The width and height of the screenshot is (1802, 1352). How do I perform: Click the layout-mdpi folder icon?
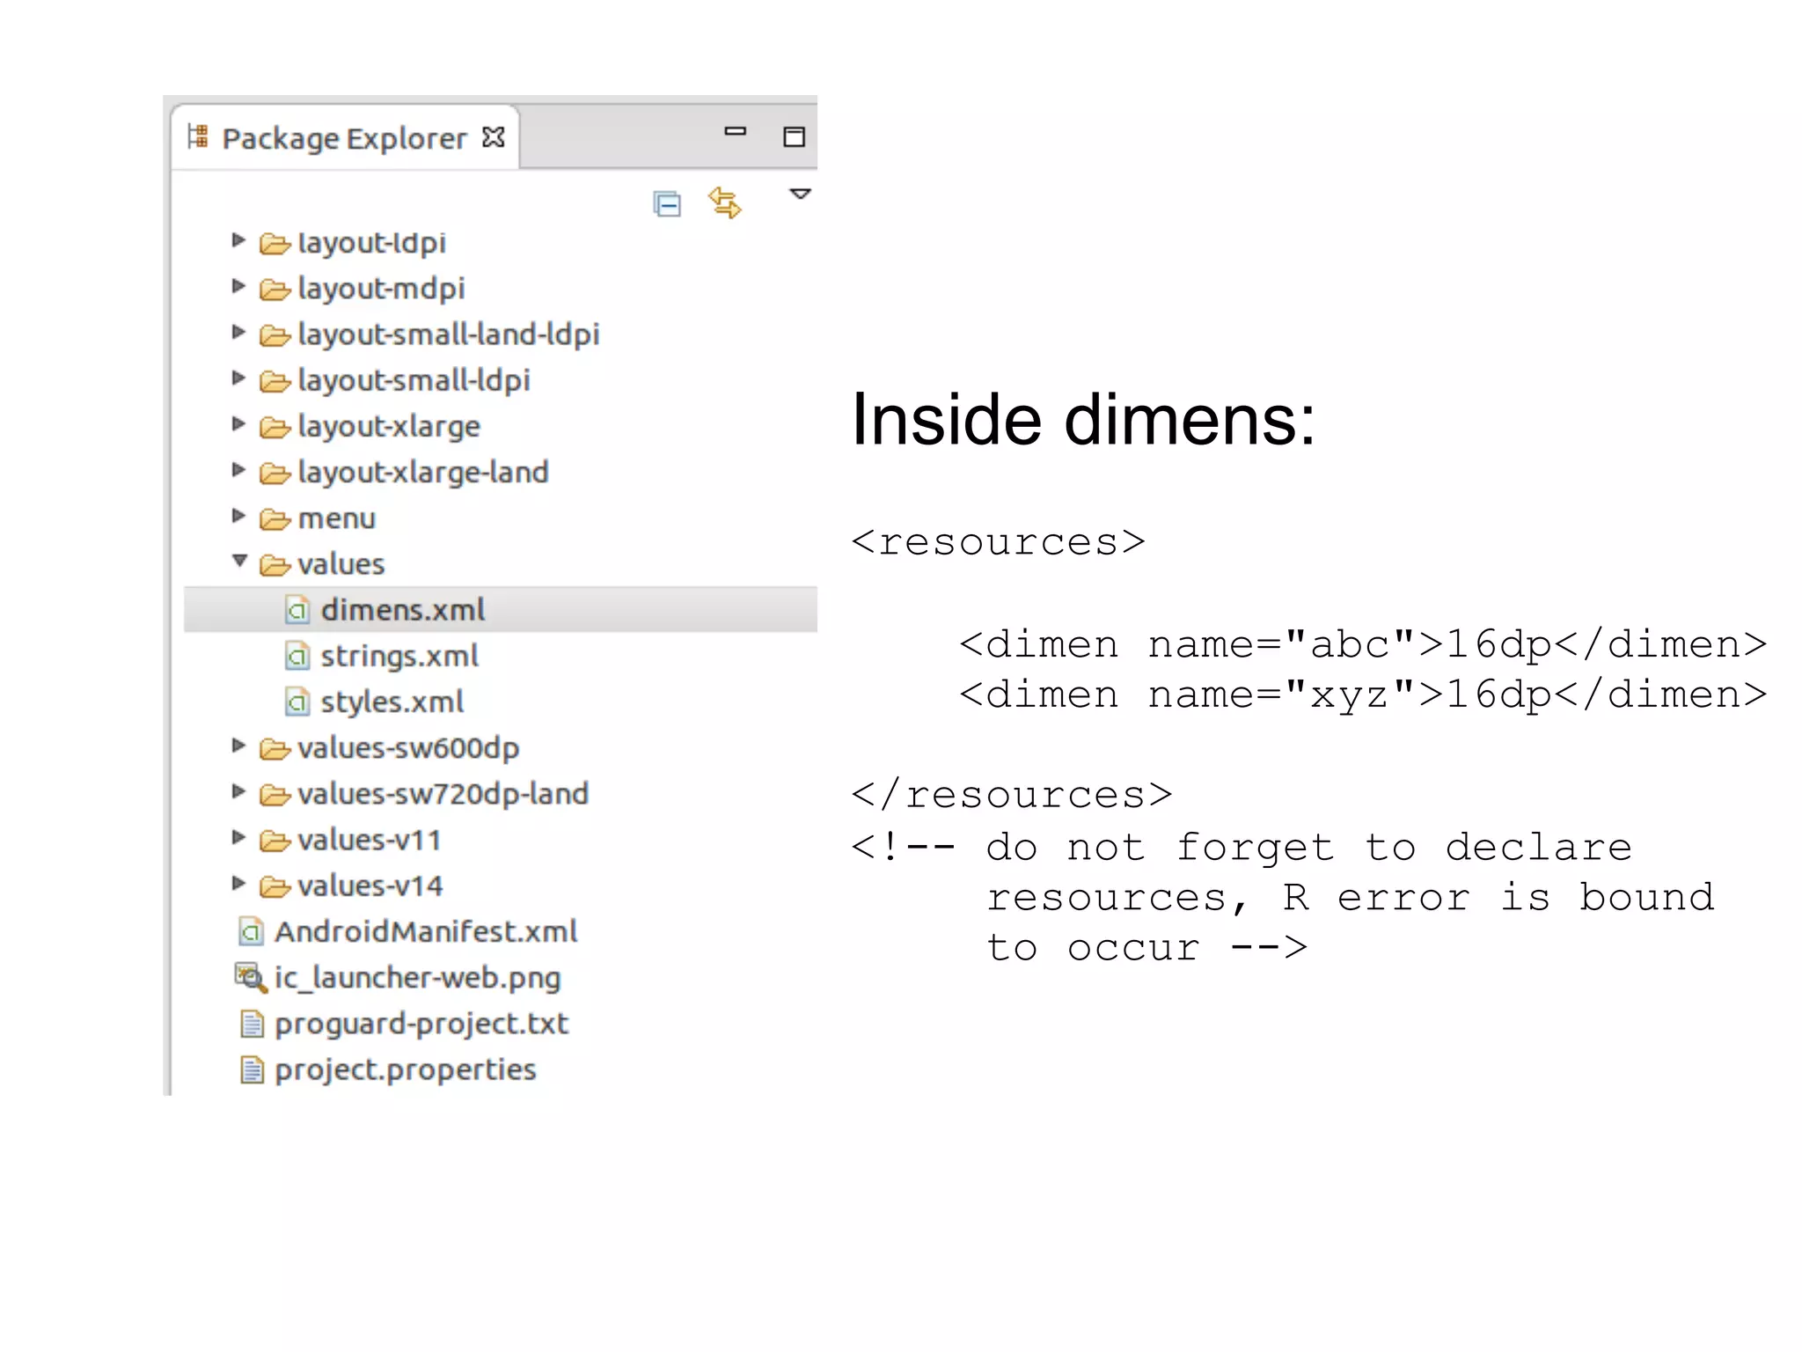(x=275, y=290)
